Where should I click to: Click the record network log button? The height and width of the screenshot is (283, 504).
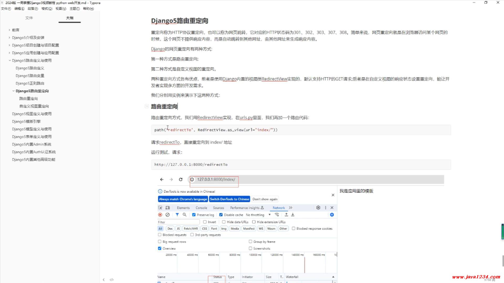tap(160, 215)
